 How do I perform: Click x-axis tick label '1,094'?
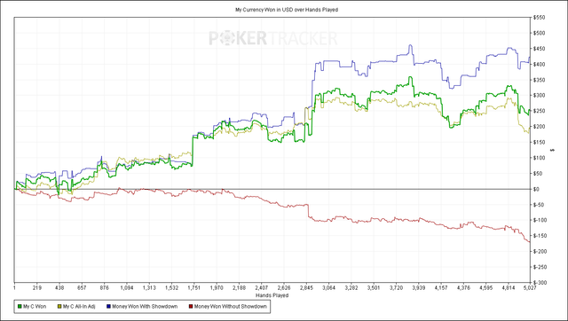[x=127, y=288]
